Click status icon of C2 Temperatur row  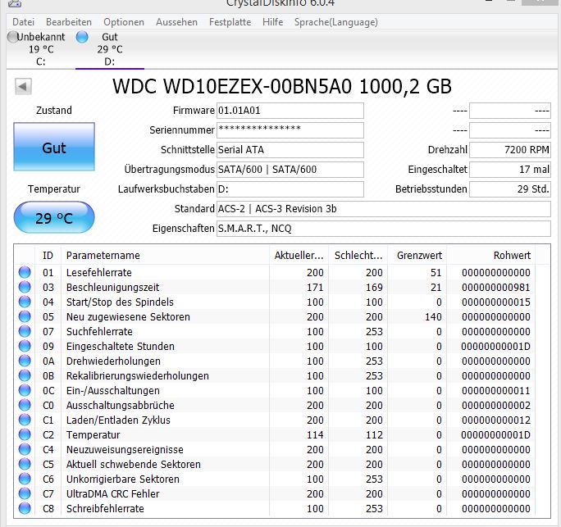(25, 434)
